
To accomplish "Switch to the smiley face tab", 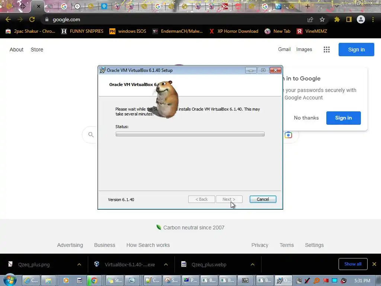I will click(77, 7).
